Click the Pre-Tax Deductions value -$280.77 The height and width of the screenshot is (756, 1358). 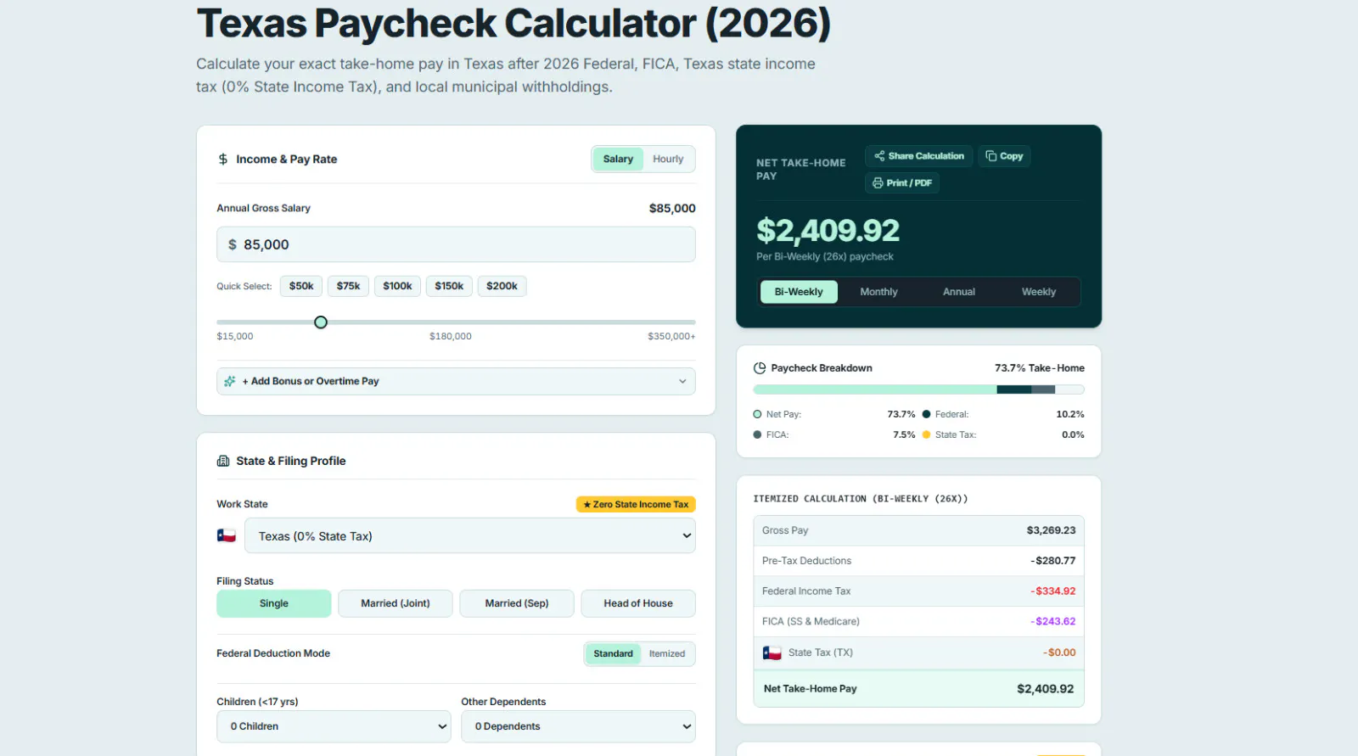click(1052, 561)
